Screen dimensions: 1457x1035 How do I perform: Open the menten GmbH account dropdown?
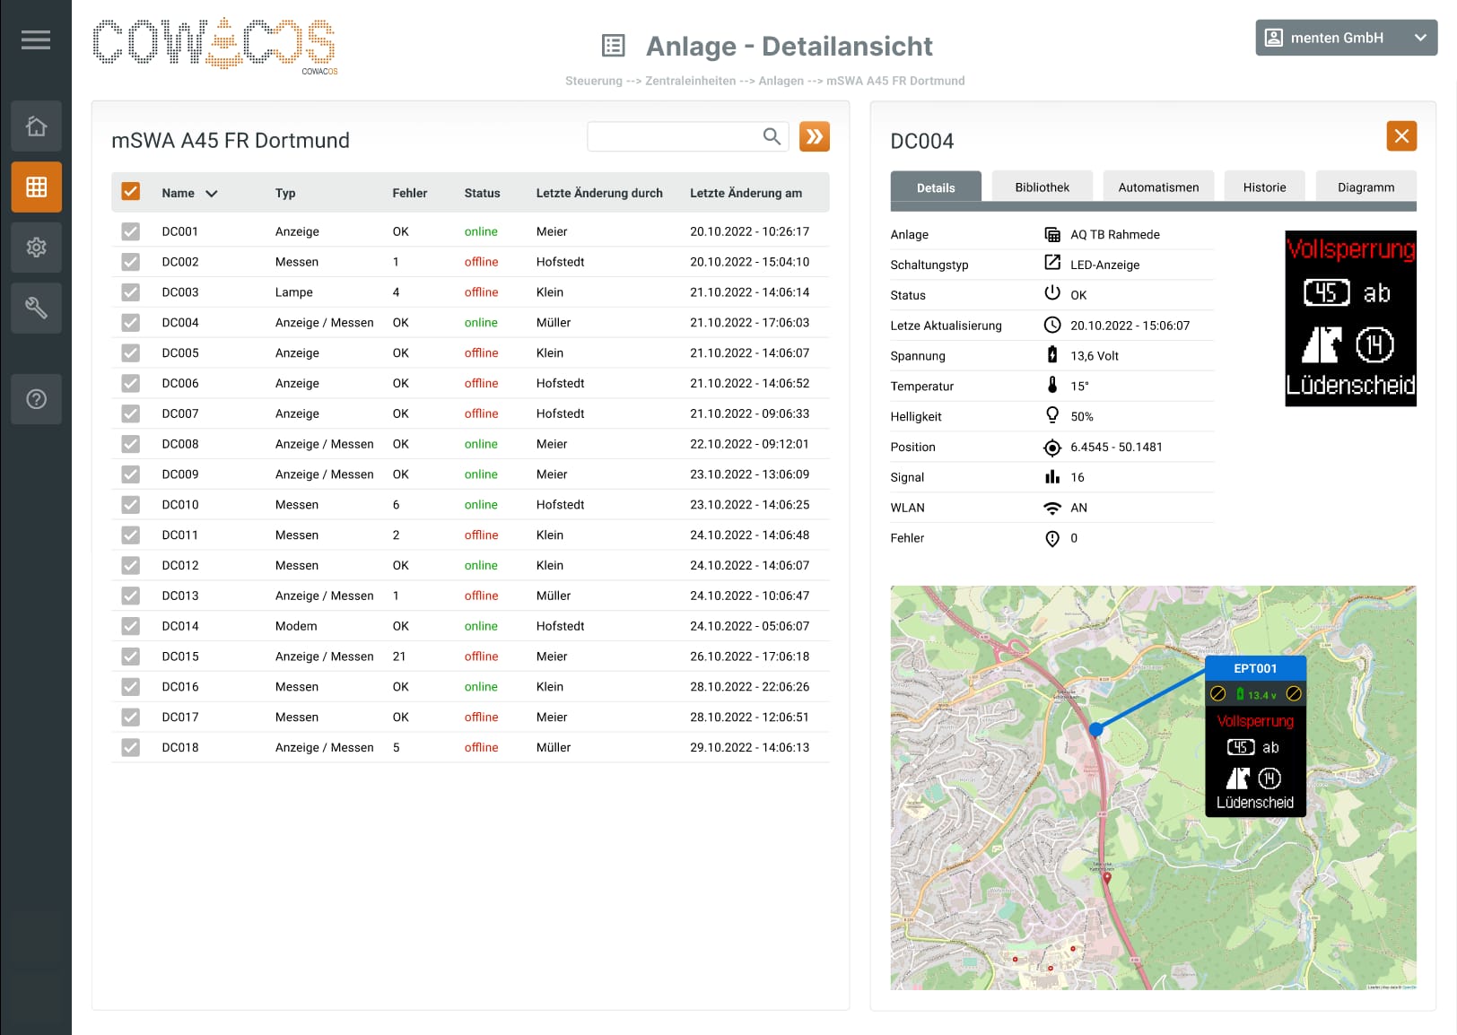click(x=1346, y=38)
